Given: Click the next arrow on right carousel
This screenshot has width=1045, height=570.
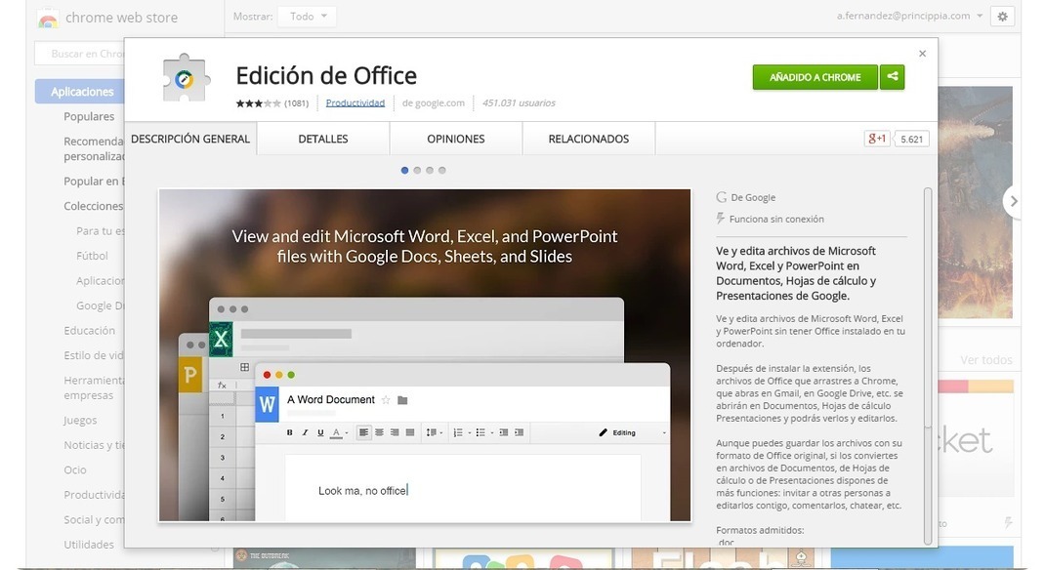Looking at the screenshot, I should click(x=1014, y=201).
